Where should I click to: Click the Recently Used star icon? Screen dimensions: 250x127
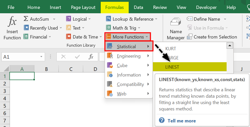(26, 28)
